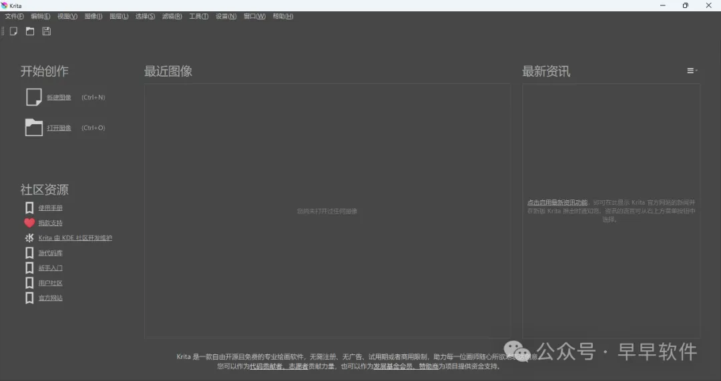
Task: Open the 图像(I) menu
Action: pyautogui.click(x=93, y=16)
